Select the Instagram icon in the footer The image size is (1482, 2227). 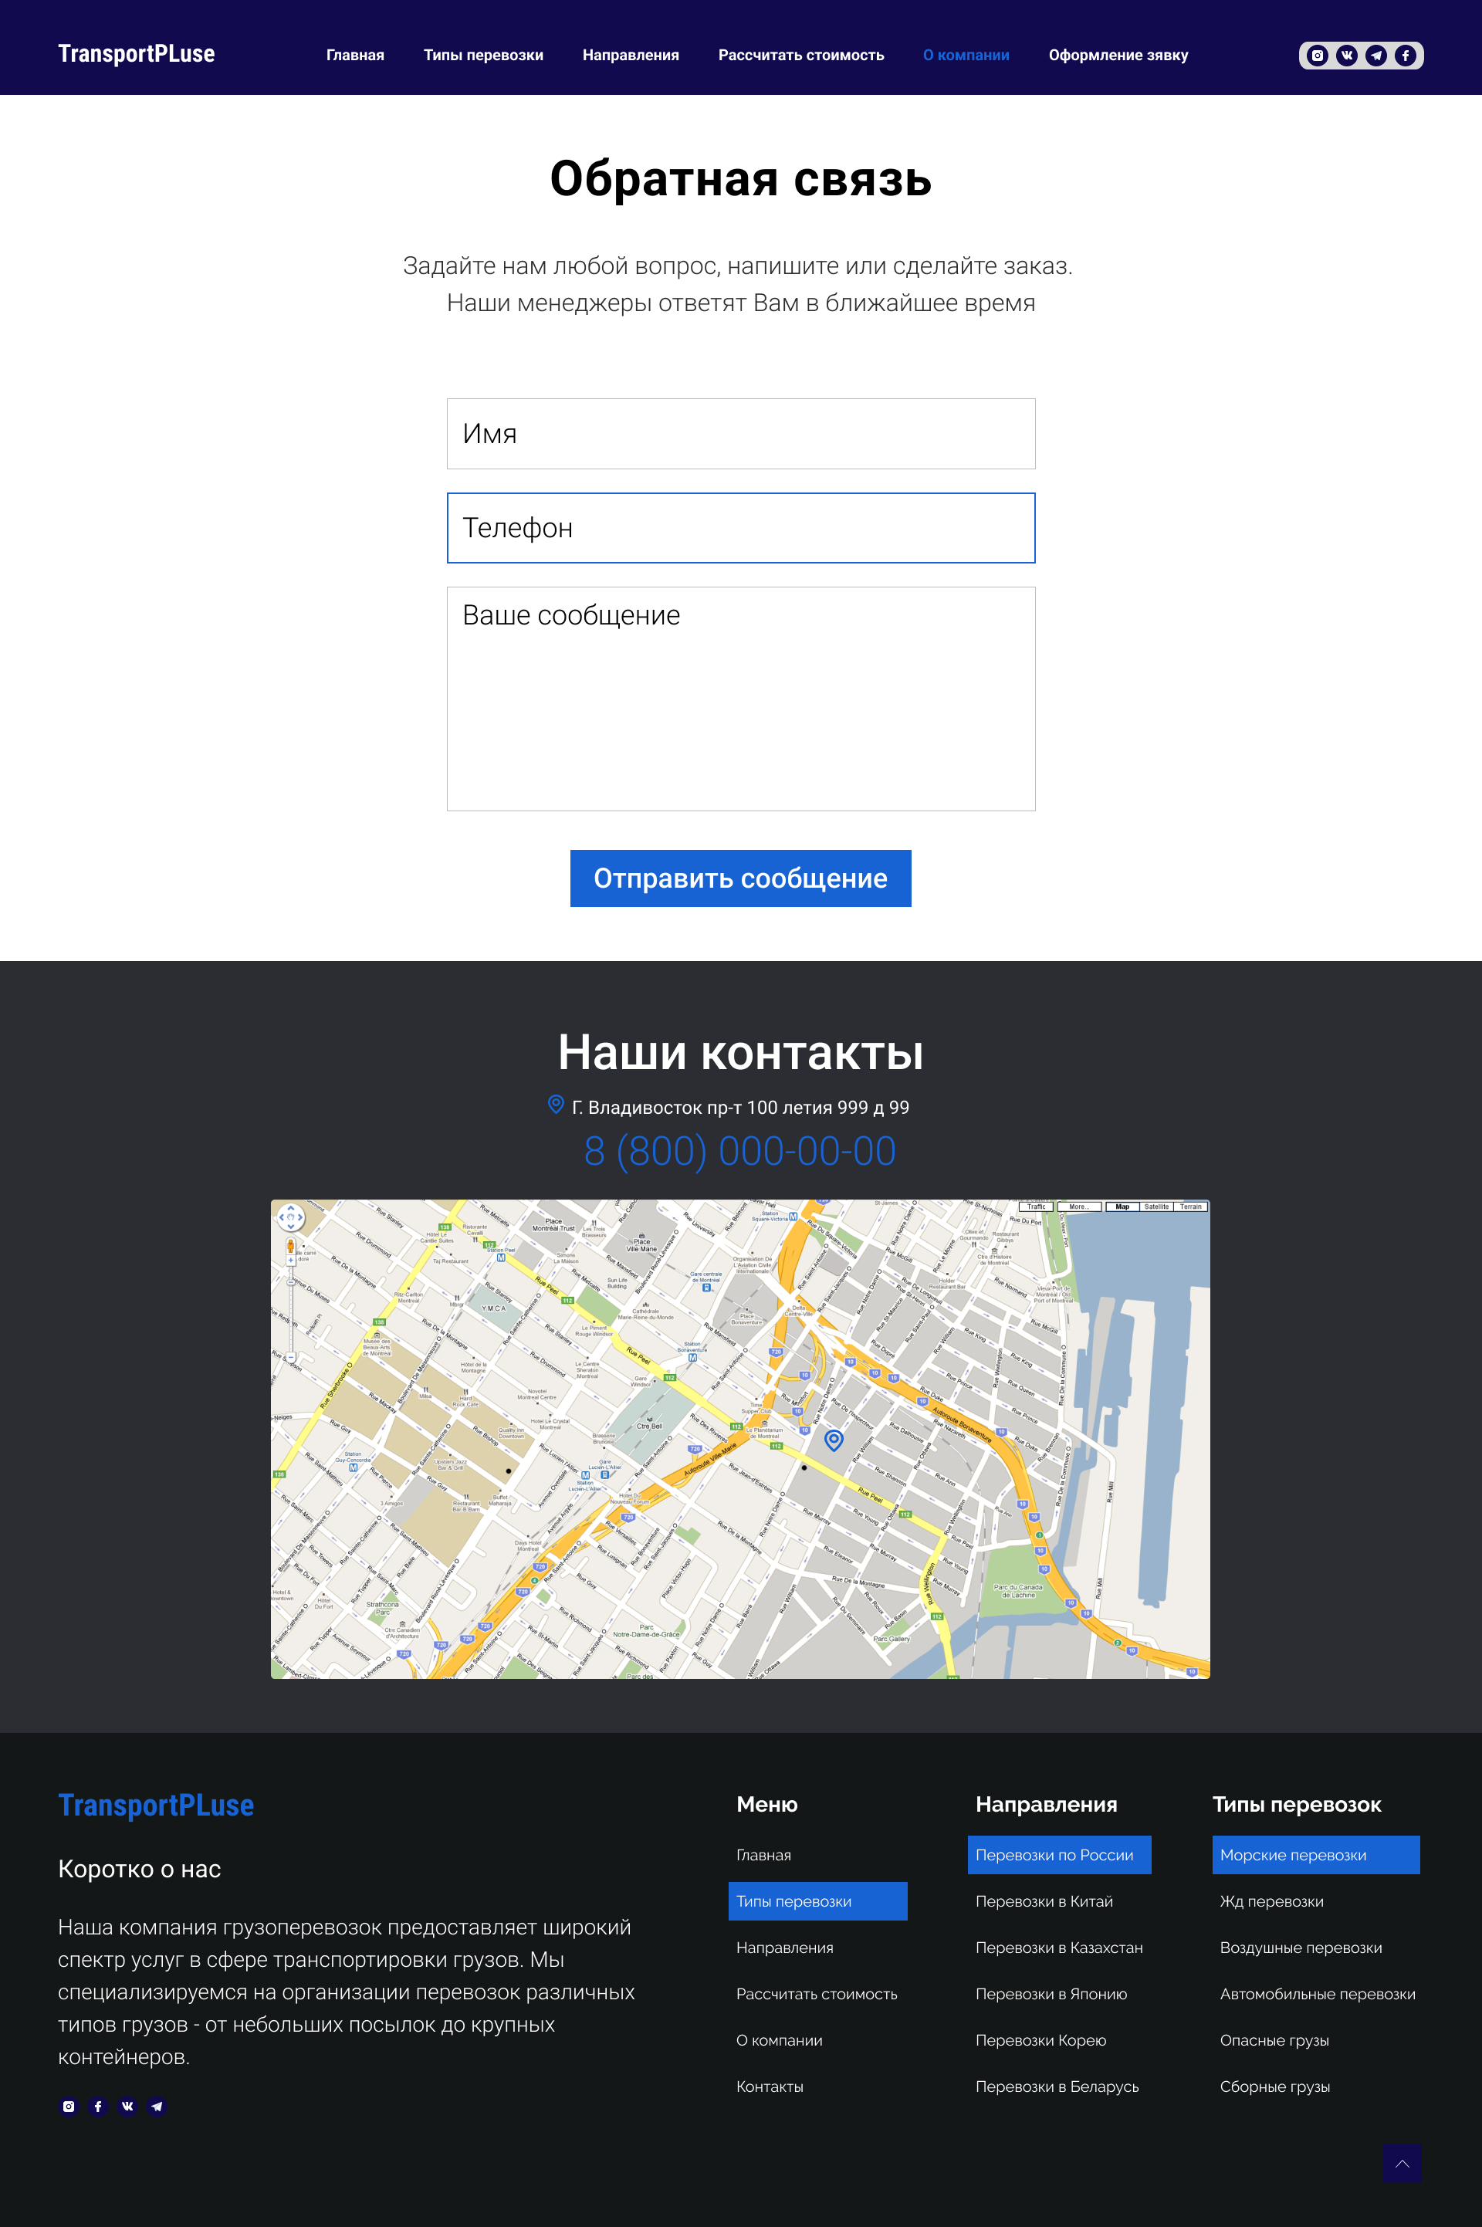(68, 2106)
